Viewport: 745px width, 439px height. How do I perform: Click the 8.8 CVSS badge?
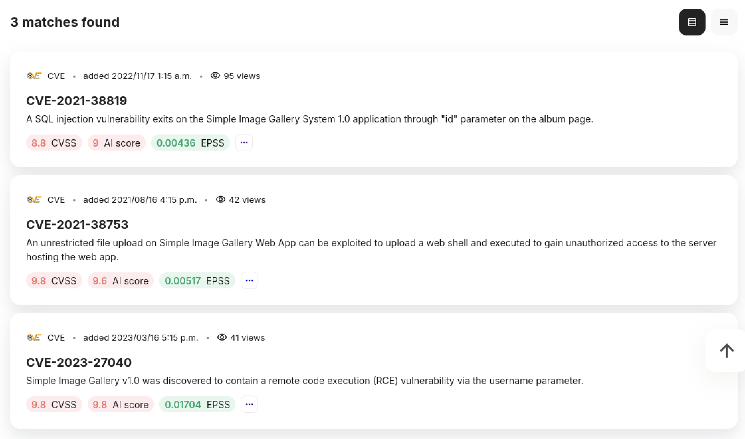(54, 143)
